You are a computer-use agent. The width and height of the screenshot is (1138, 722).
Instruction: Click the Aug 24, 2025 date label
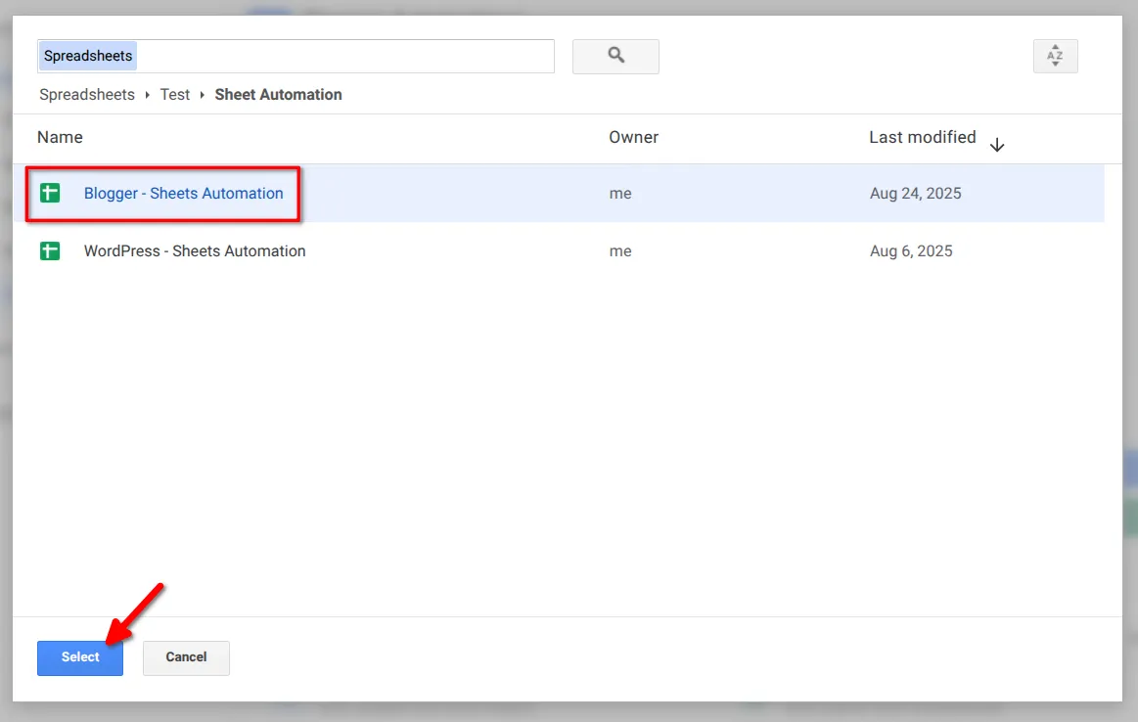click(x=915, y=193)
